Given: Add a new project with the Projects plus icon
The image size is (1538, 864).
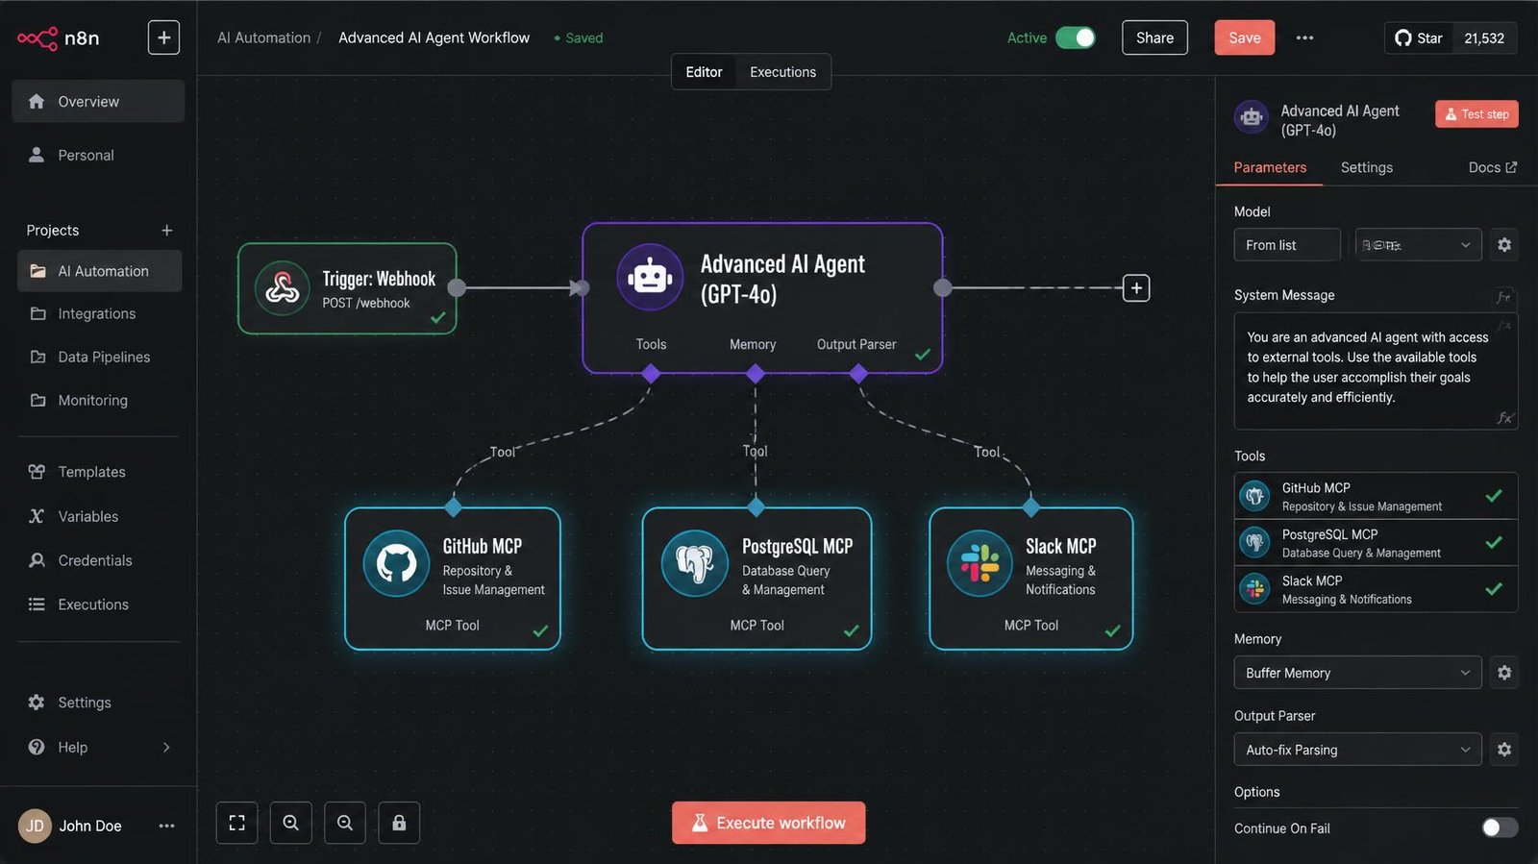Looking at the screenshot, I should coord(167,231).
